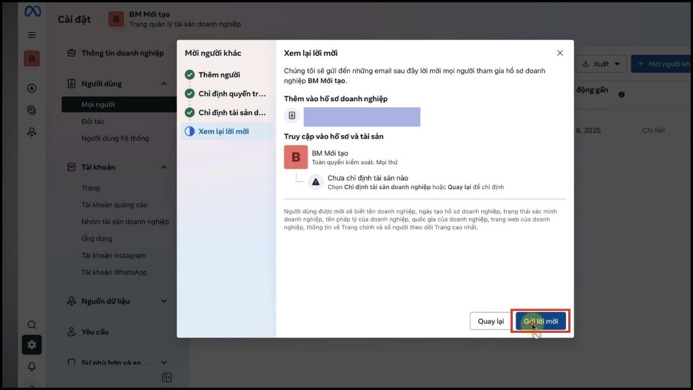Click the info icon in the table header
The image size is (693, 390).
click(621, 94)
